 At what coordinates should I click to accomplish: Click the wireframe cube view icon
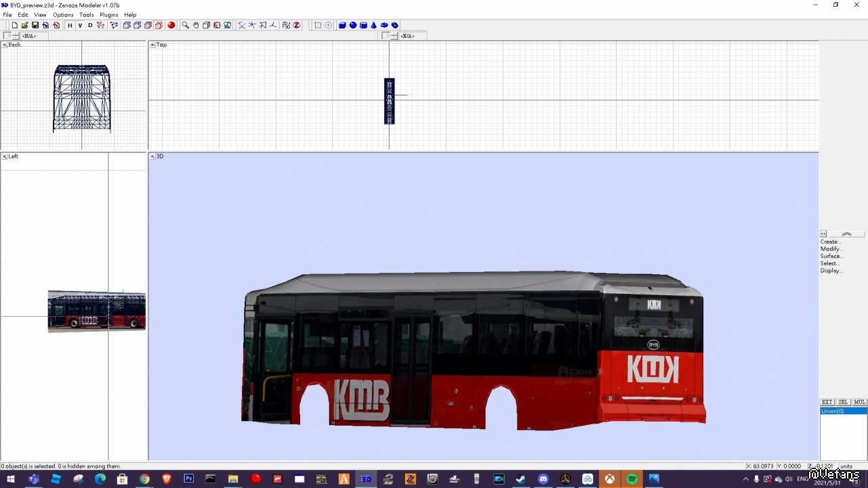127,25
